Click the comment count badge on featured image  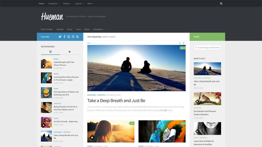click(x=182, y=48)
